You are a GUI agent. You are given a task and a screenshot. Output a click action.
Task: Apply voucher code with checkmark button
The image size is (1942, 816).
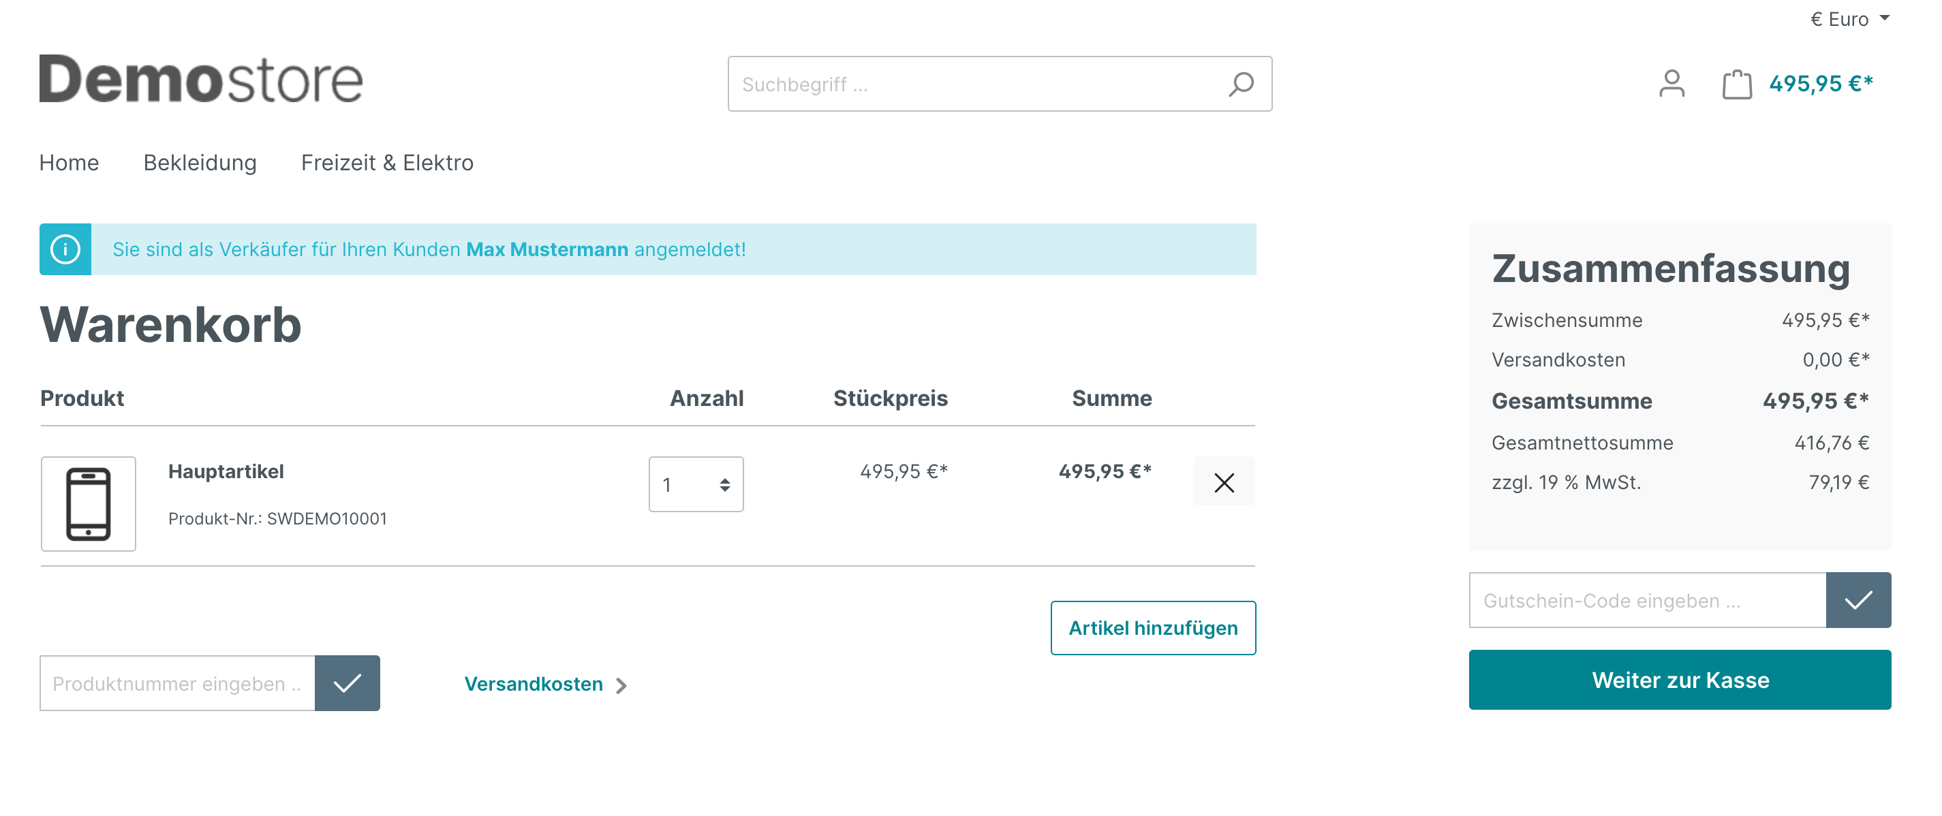[1858, 600]
